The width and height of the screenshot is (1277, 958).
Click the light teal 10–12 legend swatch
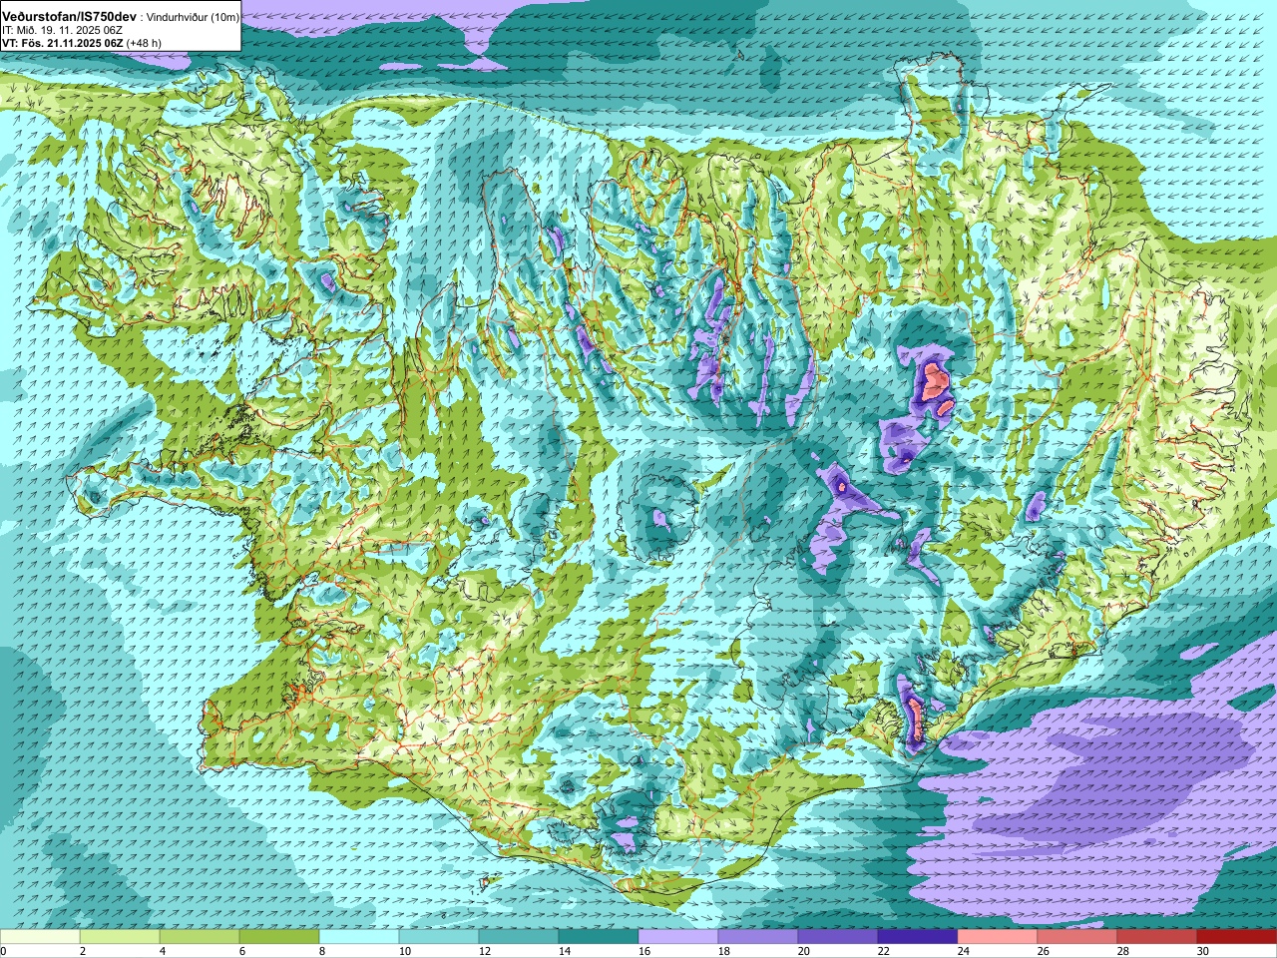[x=439, y=937]
